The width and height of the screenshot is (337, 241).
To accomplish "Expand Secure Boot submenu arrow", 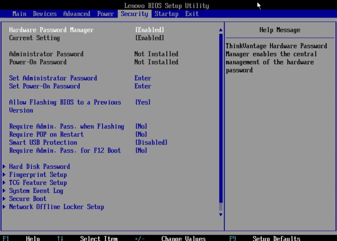I will [4, 199].
